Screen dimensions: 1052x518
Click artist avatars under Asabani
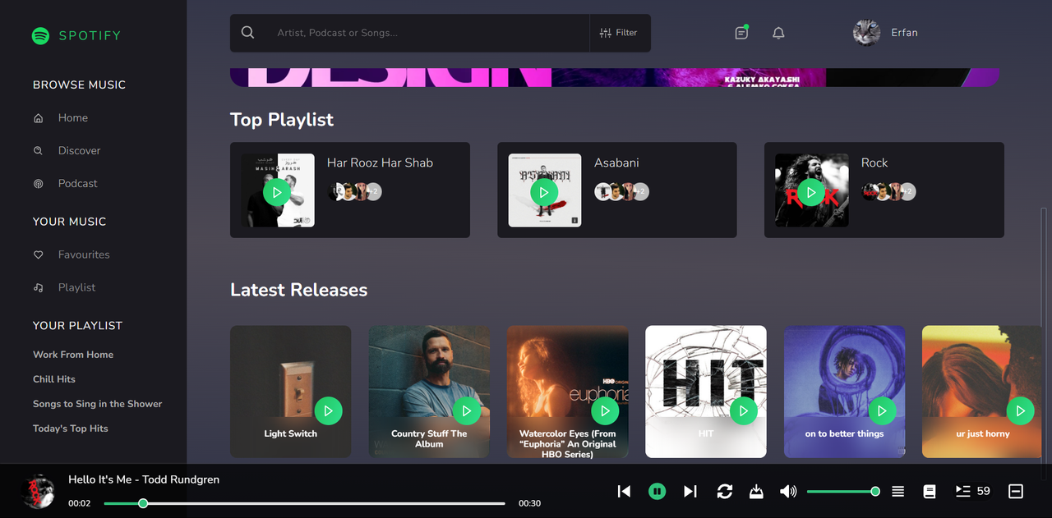622,192
